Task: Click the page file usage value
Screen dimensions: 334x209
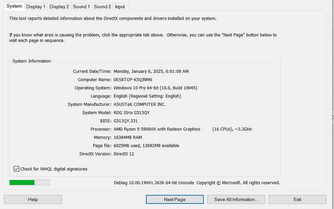Action: point(146,146)
